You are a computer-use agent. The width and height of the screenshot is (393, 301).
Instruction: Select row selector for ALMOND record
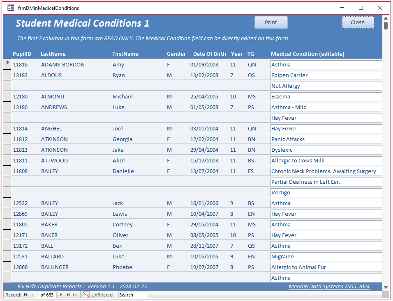click(7, 96)
